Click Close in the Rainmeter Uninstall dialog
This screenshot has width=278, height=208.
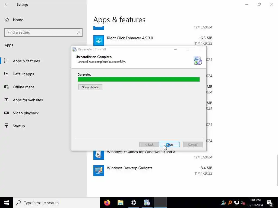(169, 145)
